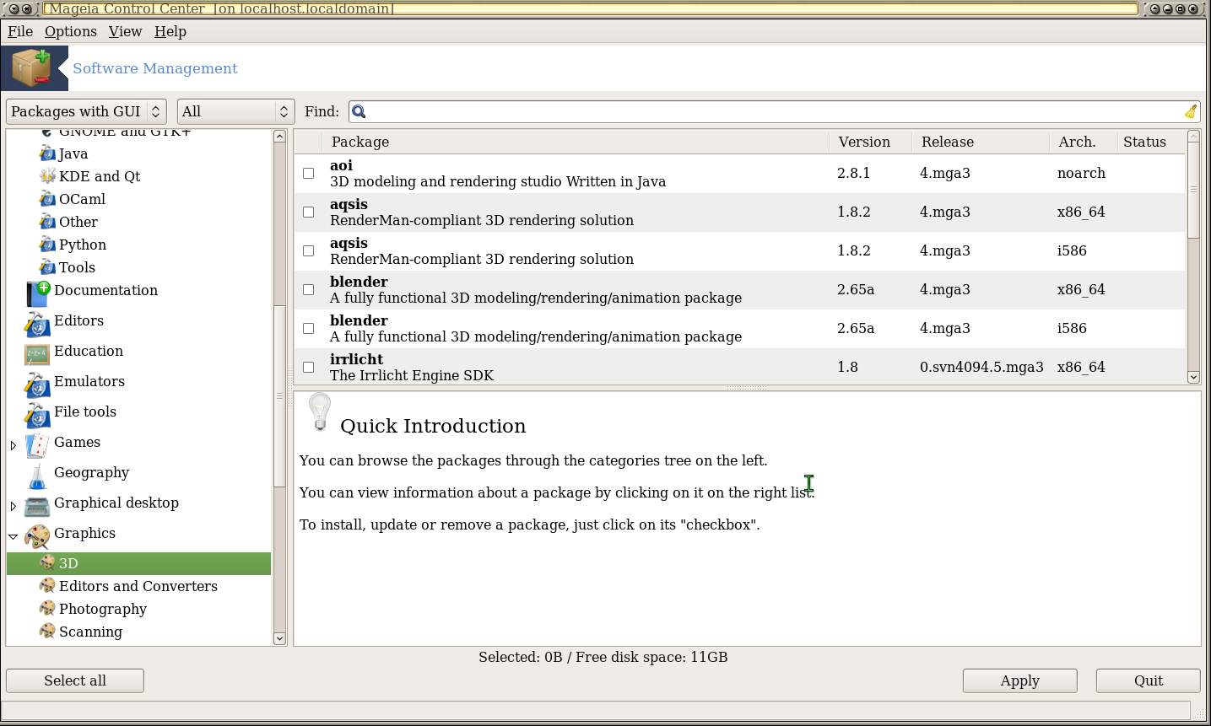
Task: Tick the irrlicht package checkbox
Action: (308, 367)
